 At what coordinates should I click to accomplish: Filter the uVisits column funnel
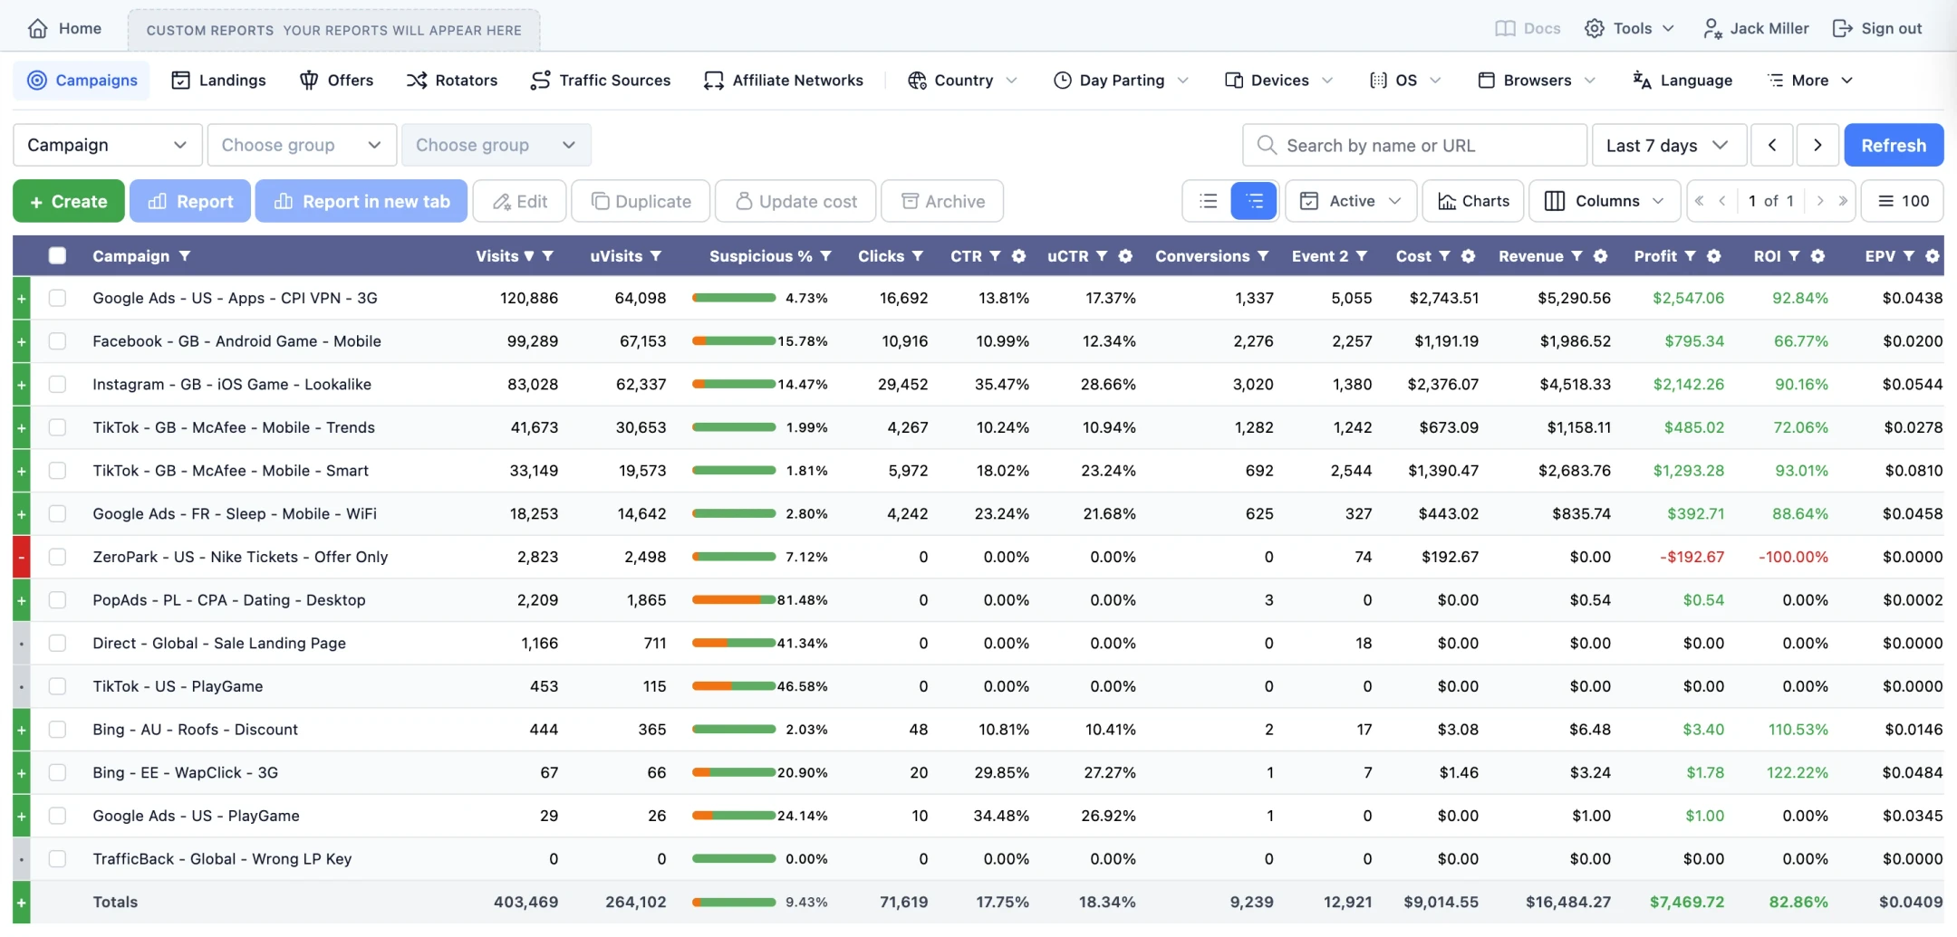click(x=655, y=256)
